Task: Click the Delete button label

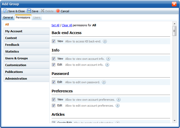Action: click(49, 11)
